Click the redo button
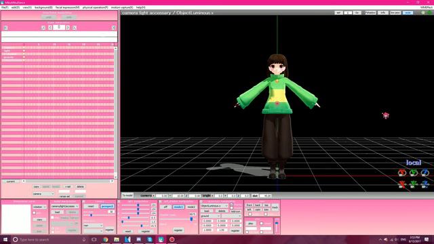 tap(69, 17)
